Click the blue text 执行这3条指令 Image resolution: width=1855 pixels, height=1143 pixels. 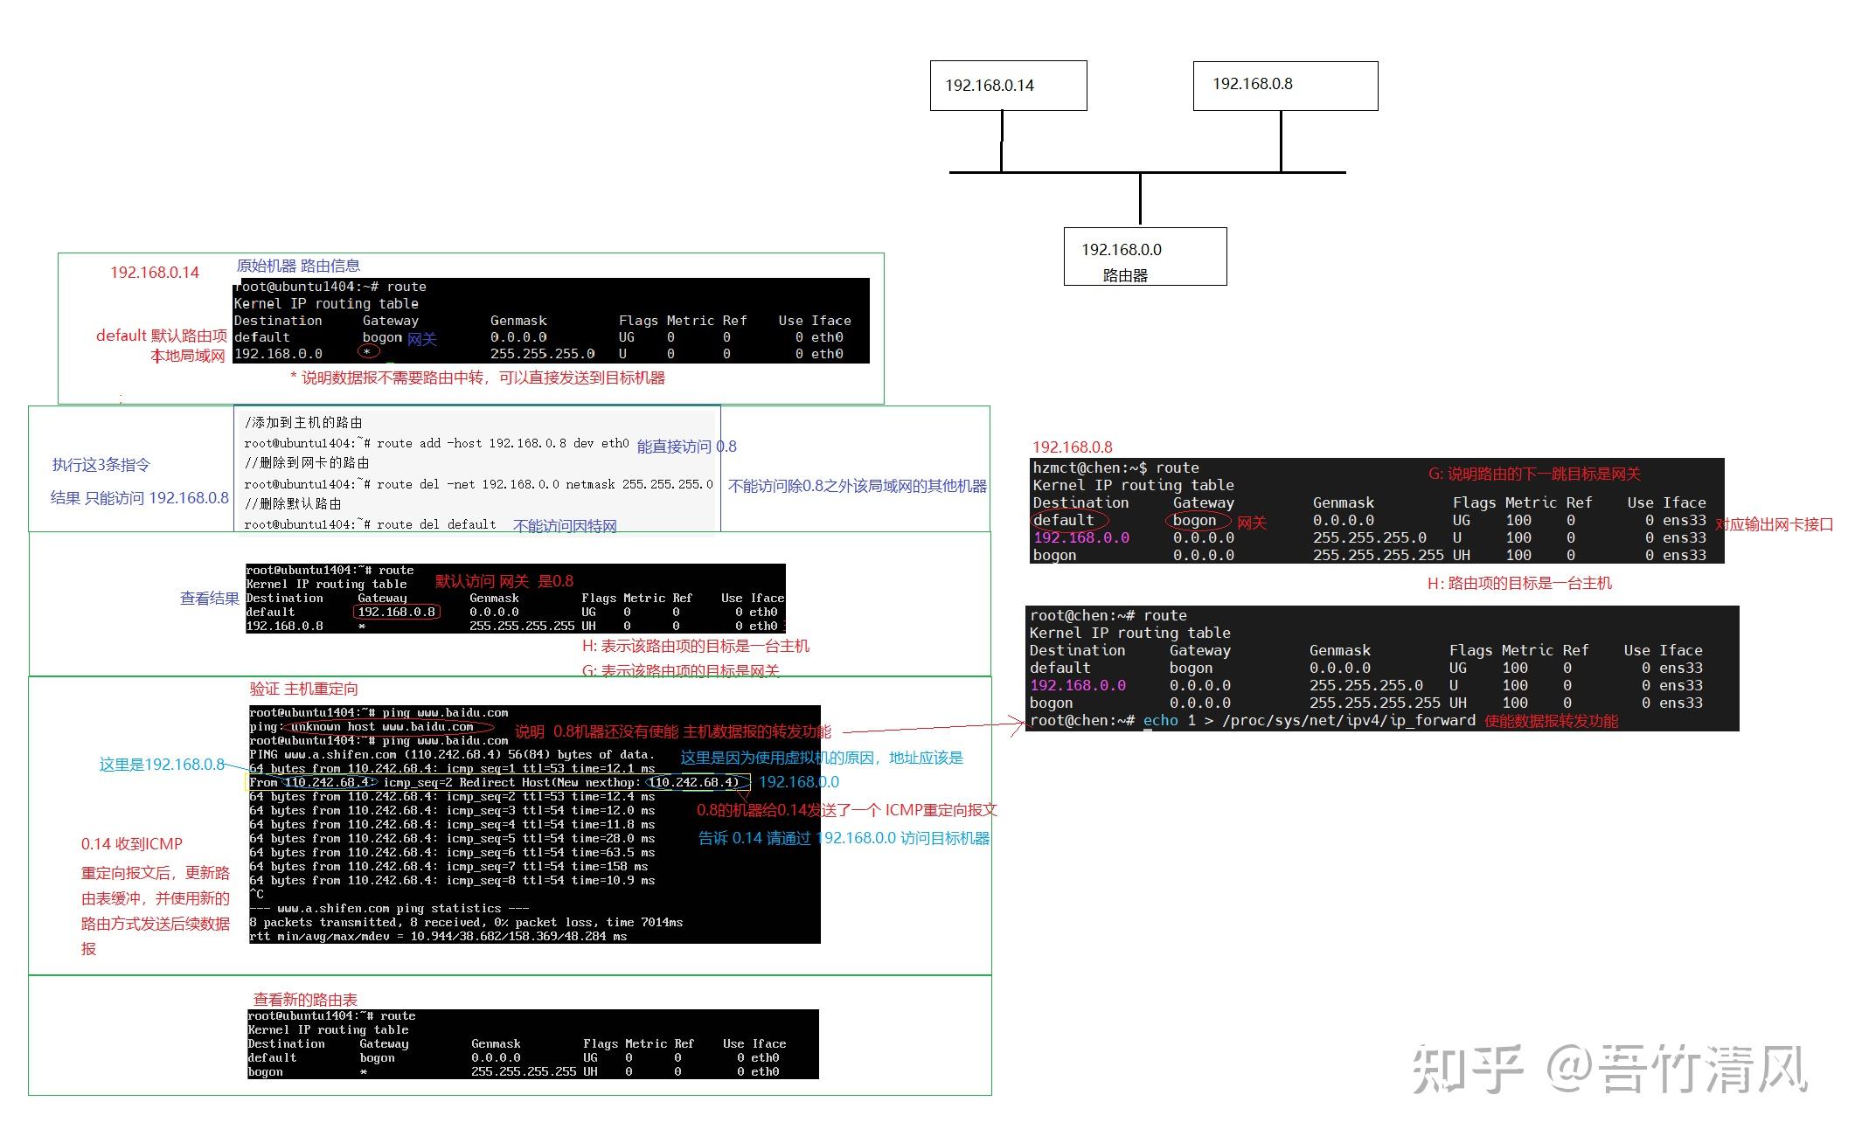[x=101, y=465]
